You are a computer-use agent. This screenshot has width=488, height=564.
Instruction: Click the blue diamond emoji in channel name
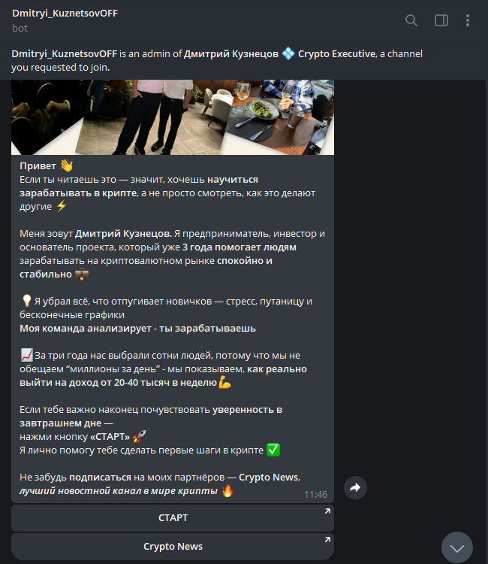tap(288, 54)
